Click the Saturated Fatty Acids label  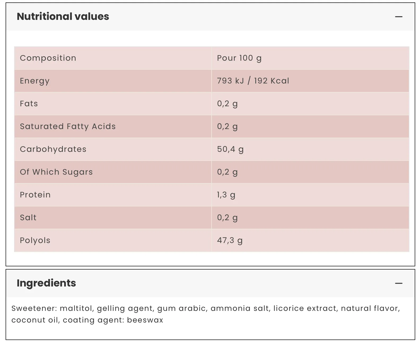[68, 126]
